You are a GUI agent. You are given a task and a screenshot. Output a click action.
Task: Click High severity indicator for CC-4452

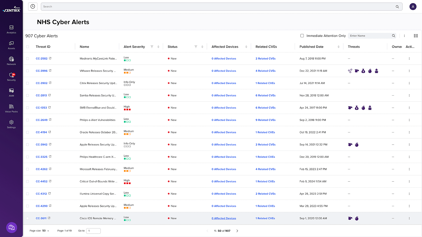(127, 182)
